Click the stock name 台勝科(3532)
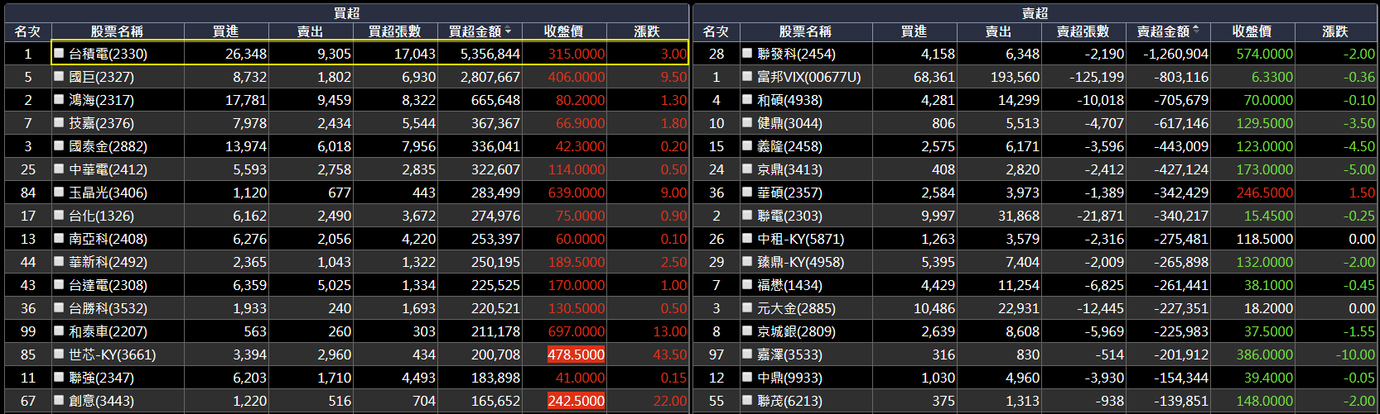The image size is (1380, 414). coord(108,308)
